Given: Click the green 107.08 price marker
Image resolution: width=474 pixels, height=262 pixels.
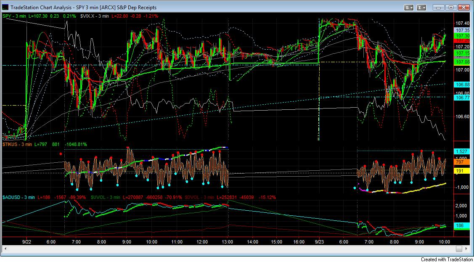Looking at the screenshot, I should (x=462, y=62).
